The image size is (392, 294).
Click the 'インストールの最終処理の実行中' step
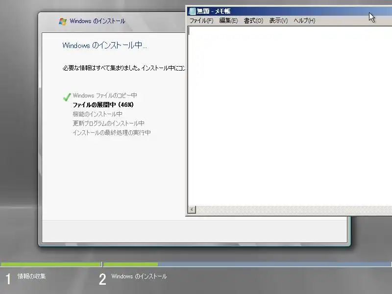112,132
